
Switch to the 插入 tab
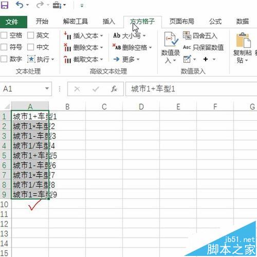coord(109,22)
